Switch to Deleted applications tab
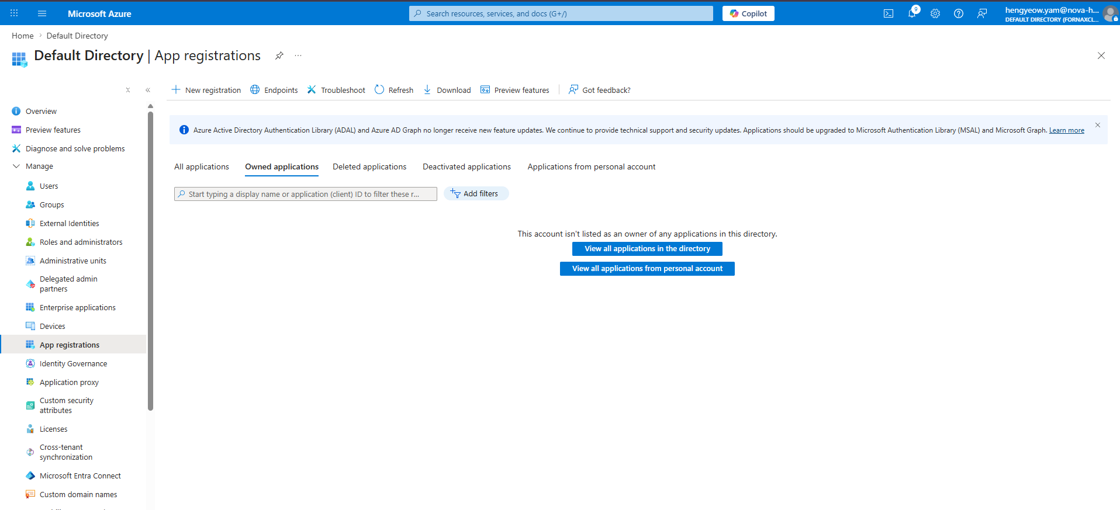Image resolution: width=1120 pixels, height=510 pixels. click(369, 167)
